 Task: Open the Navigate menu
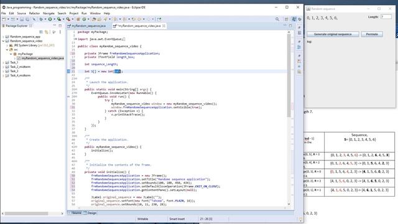[x=49, y=13]
